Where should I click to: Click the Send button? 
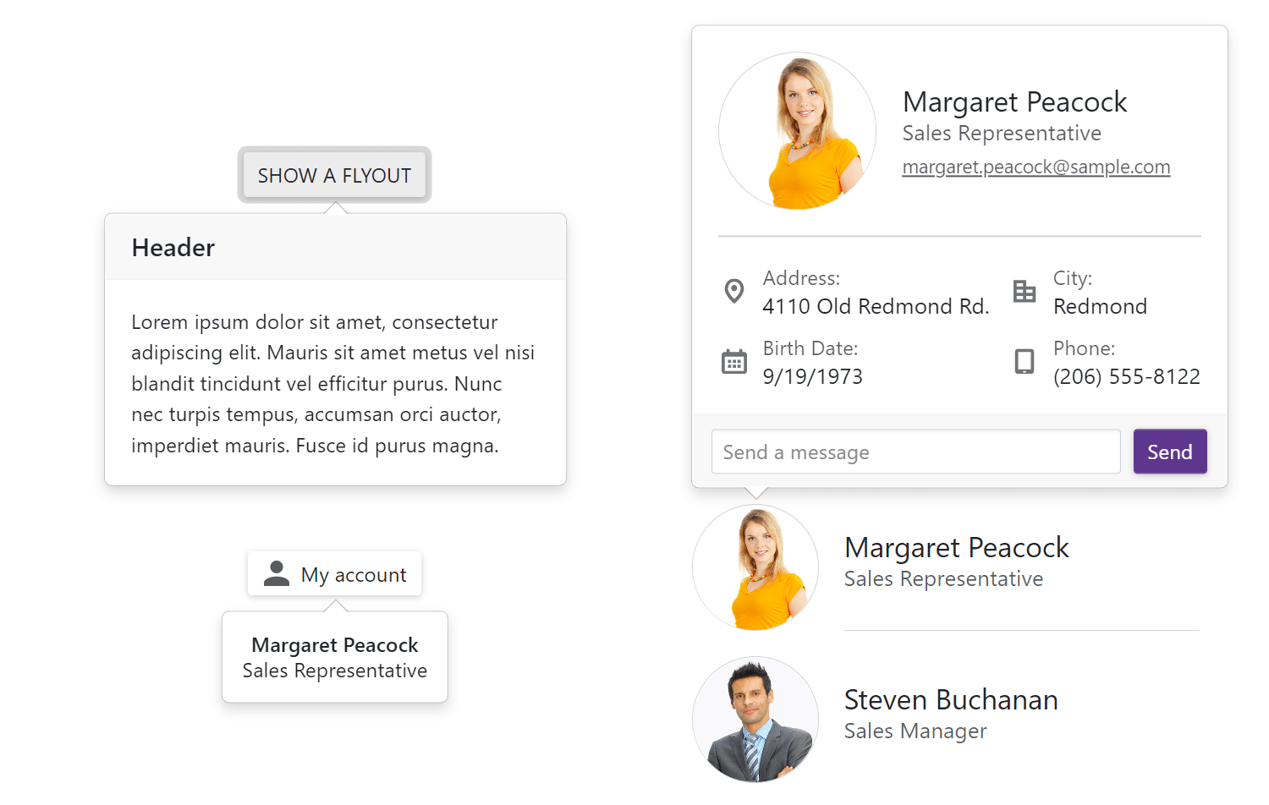pyautogui.click(x=1169, y=452)
